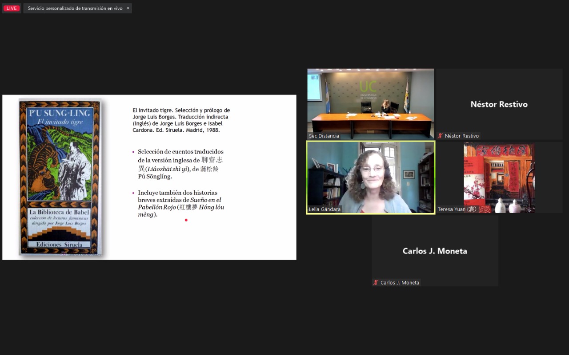The height and width of the screenshot is (355, 569).
Task: Select the Lelia Gándara video tile
Action: (370, 177)
